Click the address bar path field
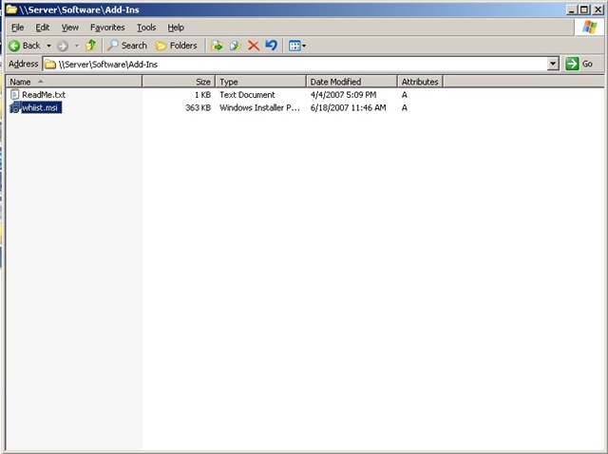This screenshot has height=454, width=608. [295, 64]
